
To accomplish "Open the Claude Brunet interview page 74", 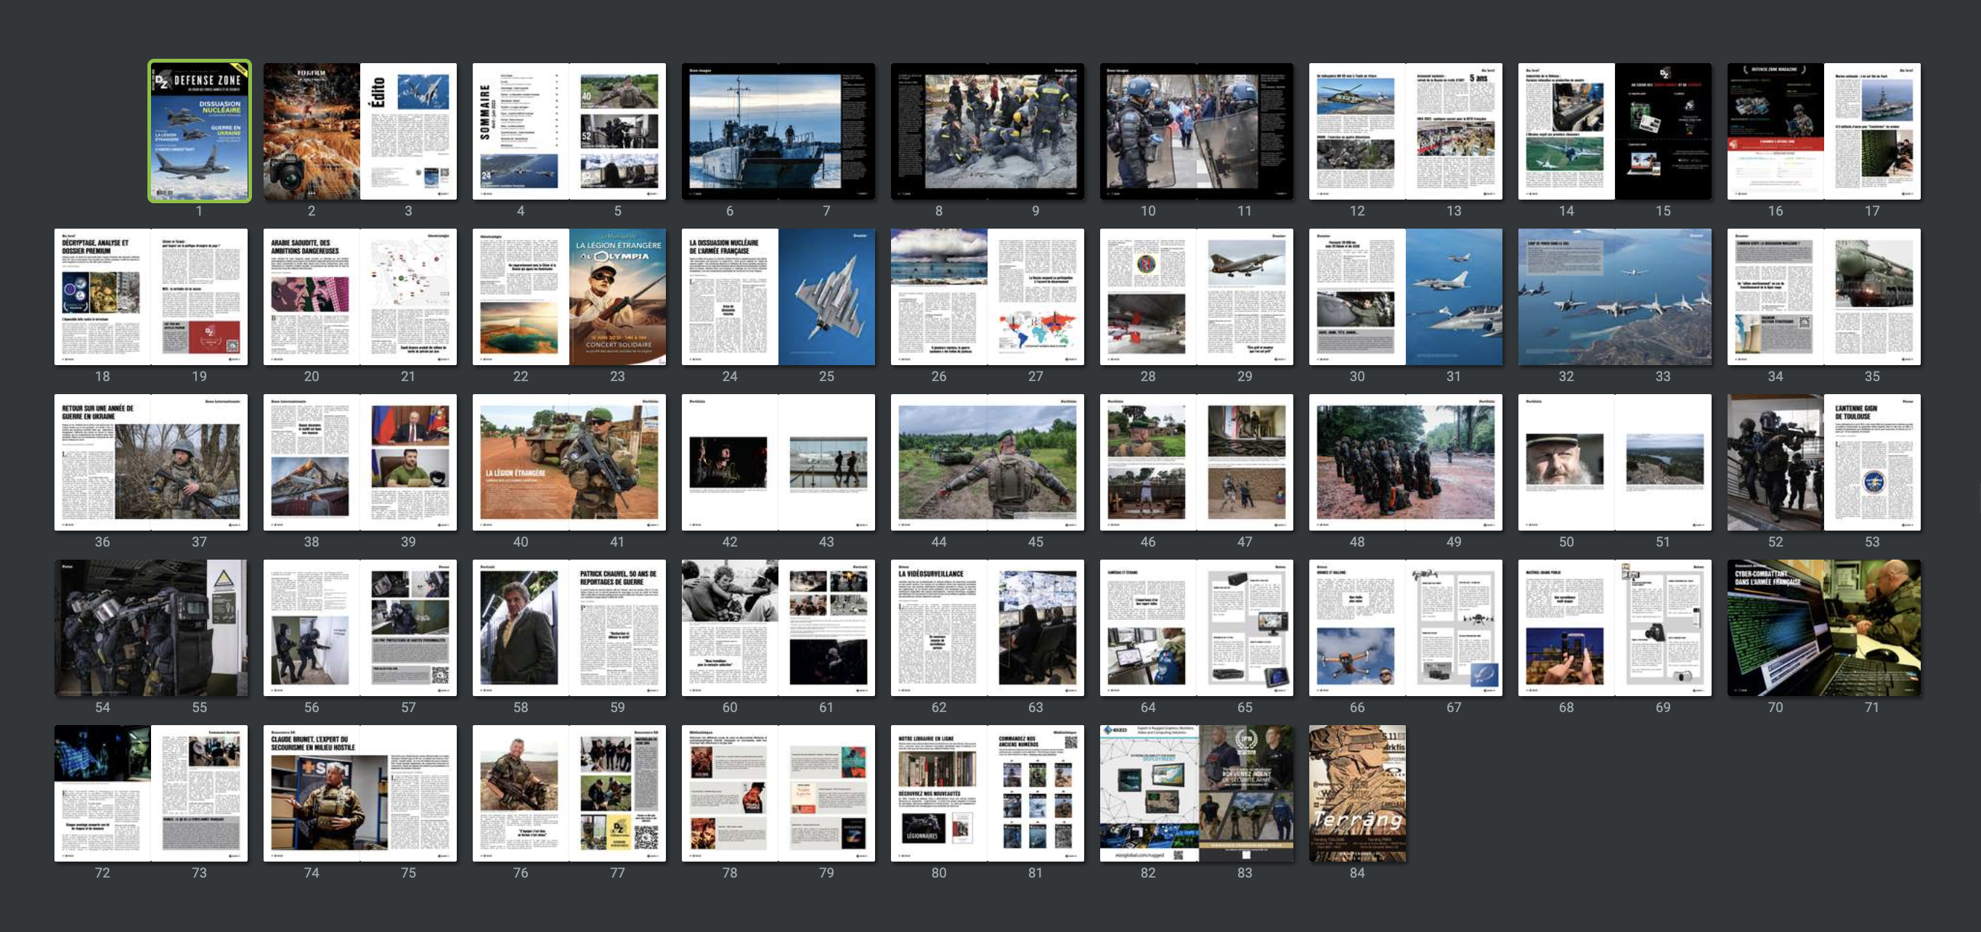I will click(x=312, y=793).
